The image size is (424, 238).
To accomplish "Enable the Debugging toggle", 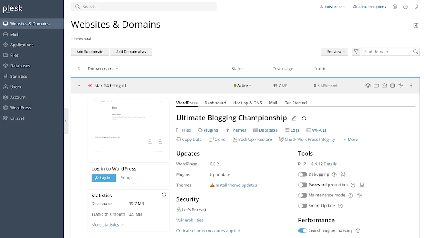I will coord(303,174).
